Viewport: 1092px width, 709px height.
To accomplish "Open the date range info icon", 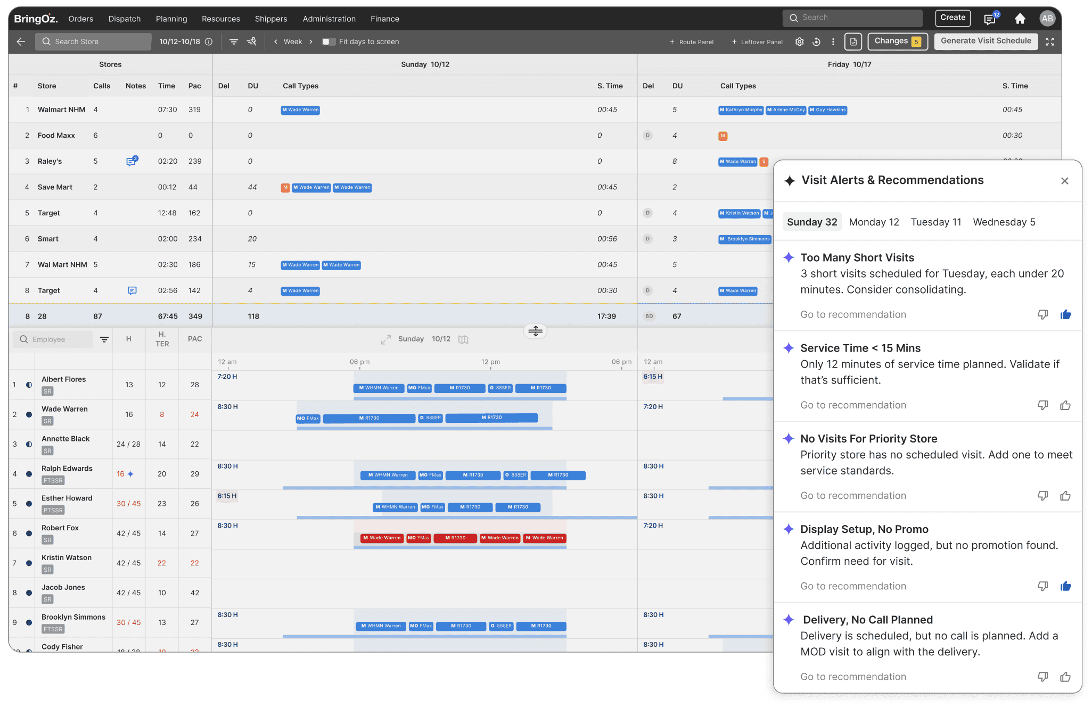I will (209, 41).
